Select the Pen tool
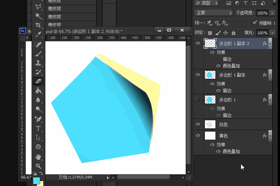Viewport: 280px width, 186px height. pos(38,119)
